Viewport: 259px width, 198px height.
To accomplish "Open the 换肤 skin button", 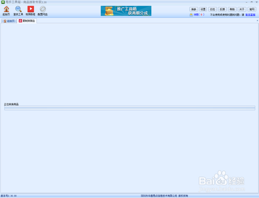I will pos(193,9).
